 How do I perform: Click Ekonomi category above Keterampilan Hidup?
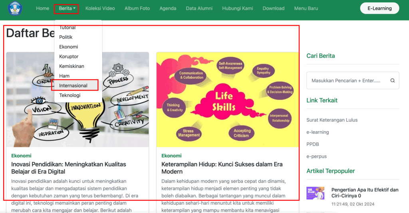[171, 156]
